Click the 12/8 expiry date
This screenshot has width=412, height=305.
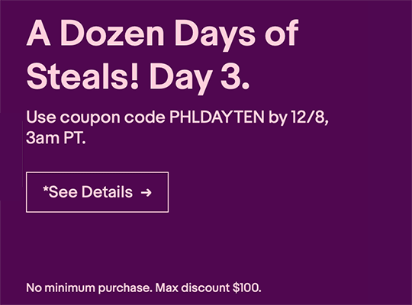[x=308, y=117]
